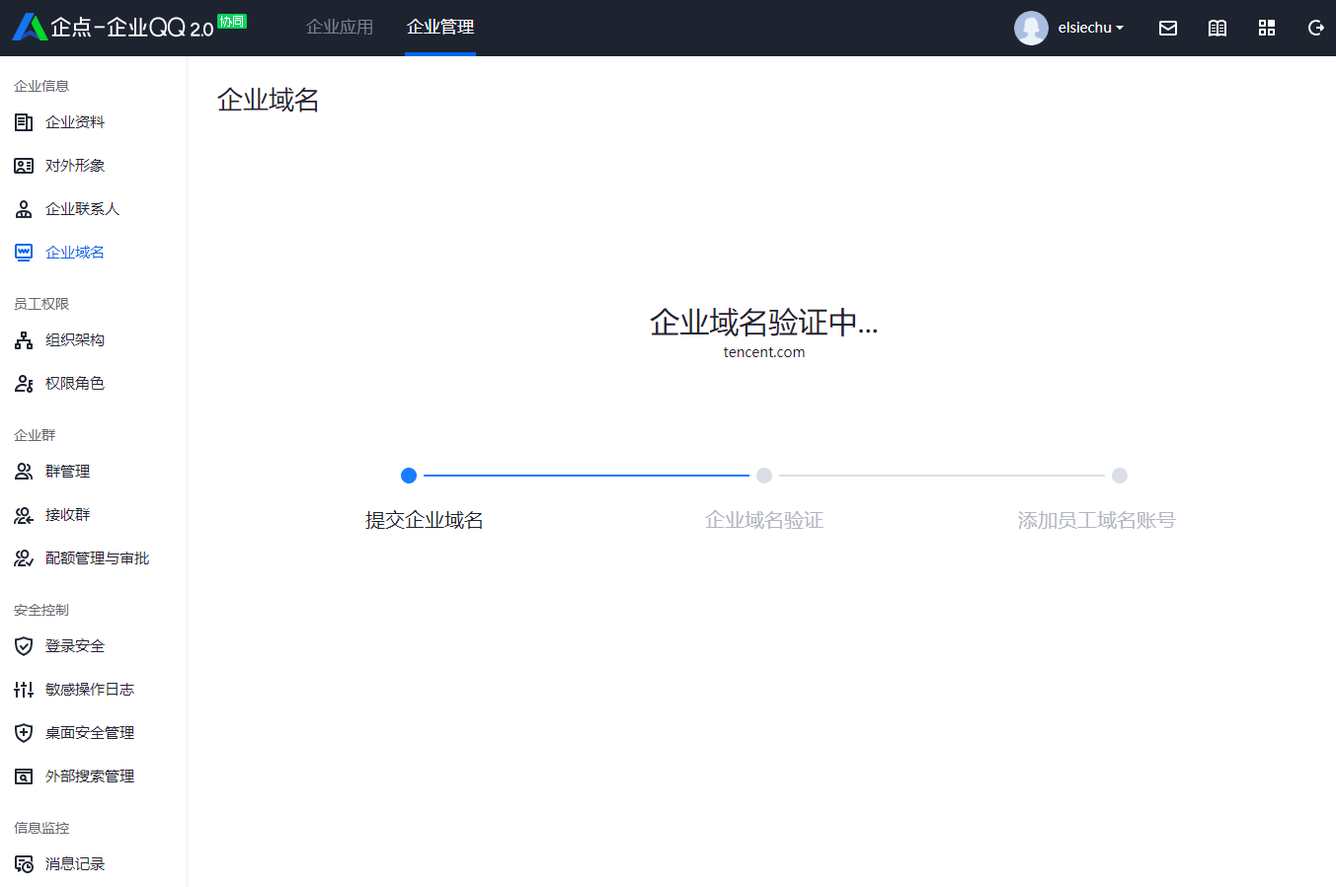Open the help documentation book icon

pos(1217,28)
